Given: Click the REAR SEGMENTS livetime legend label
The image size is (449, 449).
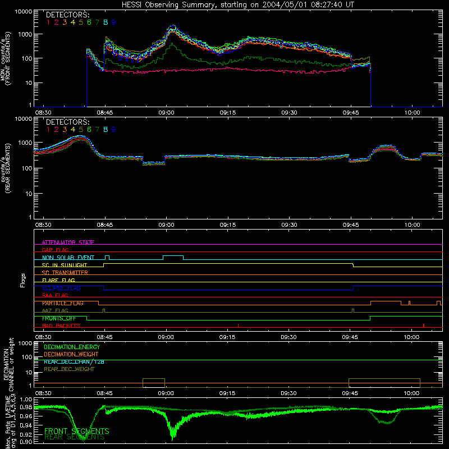Looking at the screenshot, I should [x=75, y=437].
